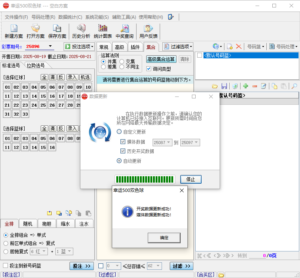Open the 统计图表 chart tool
The height and width of the screenshot is (278, 300).
(103, 31)
